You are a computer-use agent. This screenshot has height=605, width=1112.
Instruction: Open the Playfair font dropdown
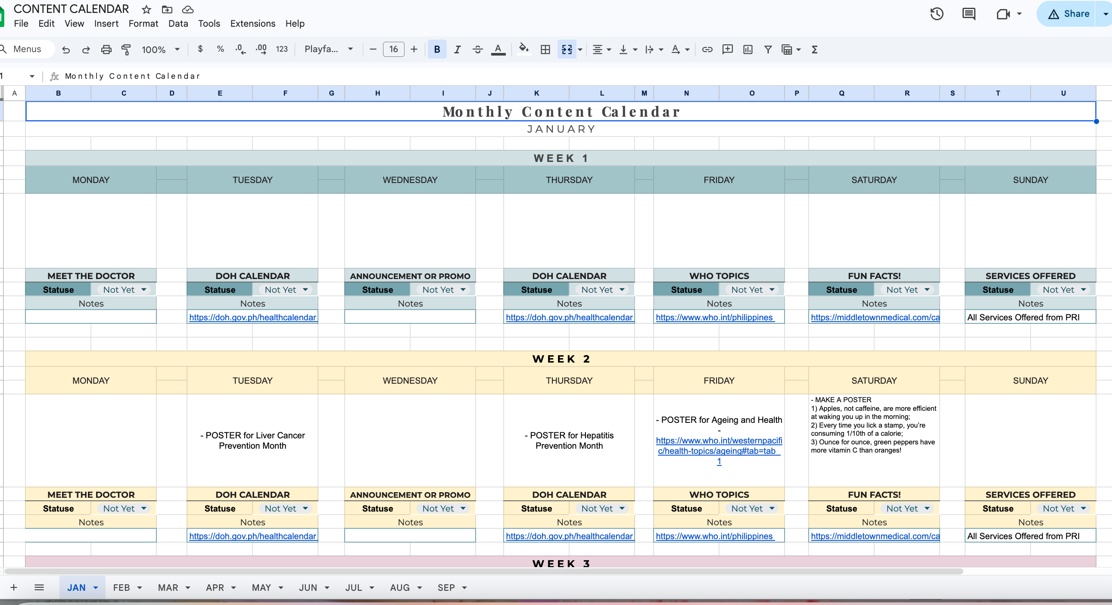328,49
